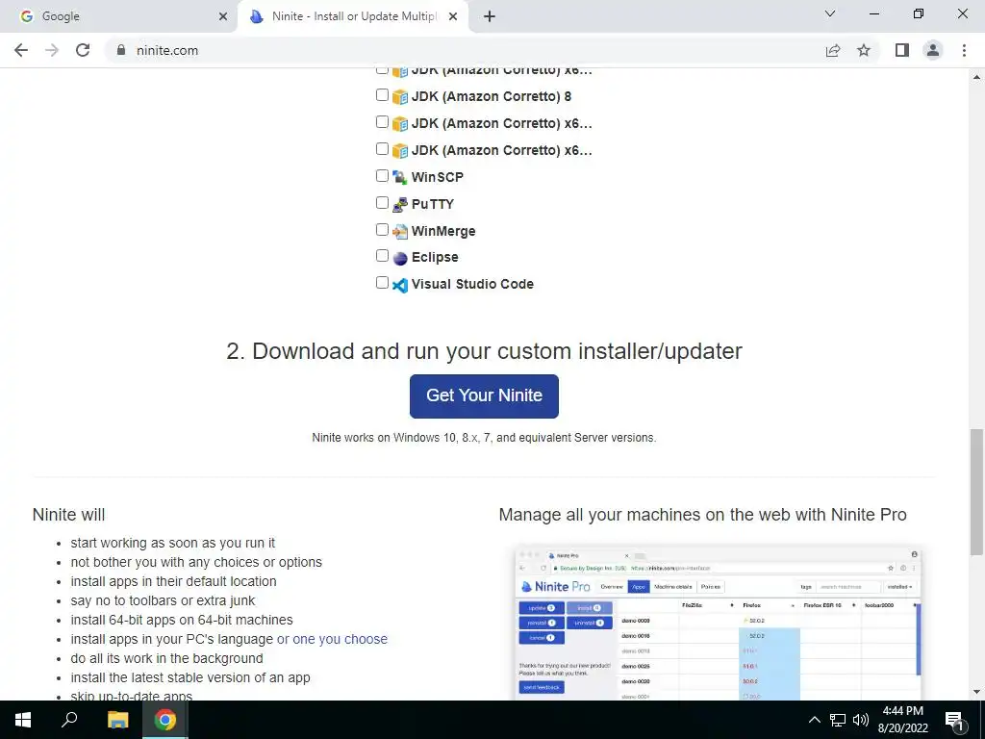Screen dimensions: 985x739
Task: Click the Eclipse label text
Action: tap(435, 257)
